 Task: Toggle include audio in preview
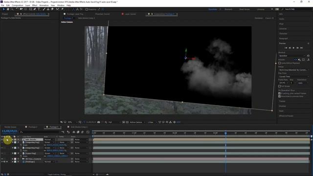click(299, 60)
